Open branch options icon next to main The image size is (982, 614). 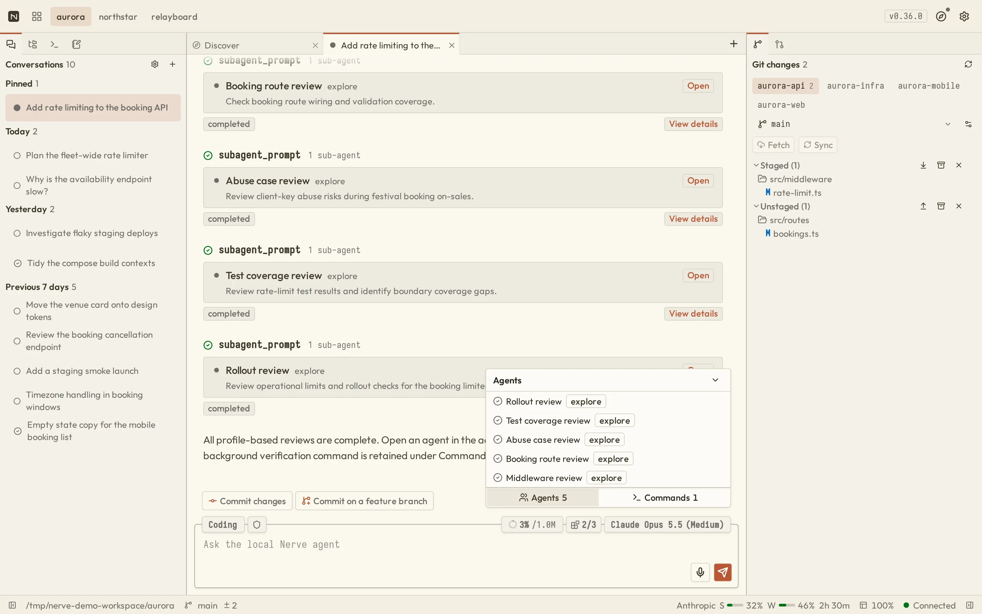pyautogui.click(x=968, y=124)
